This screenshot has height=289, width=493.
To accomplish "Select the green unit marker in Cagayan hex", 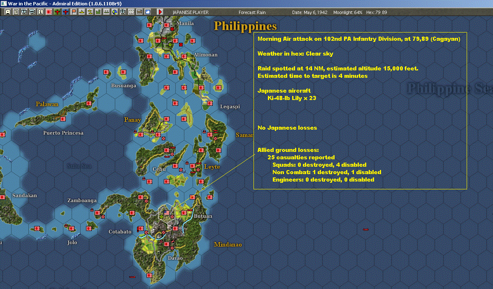I will (x=161, y=217).
